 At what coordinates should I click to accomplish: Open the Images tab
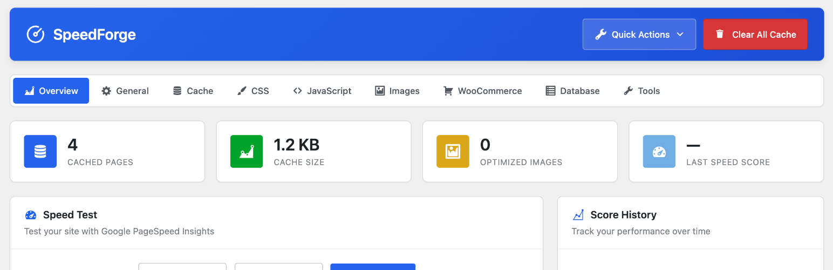397,91
